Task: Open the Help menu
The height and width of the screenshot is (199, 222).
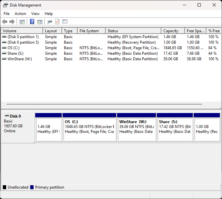Action: pyautogui.click(x=49, y=14)
